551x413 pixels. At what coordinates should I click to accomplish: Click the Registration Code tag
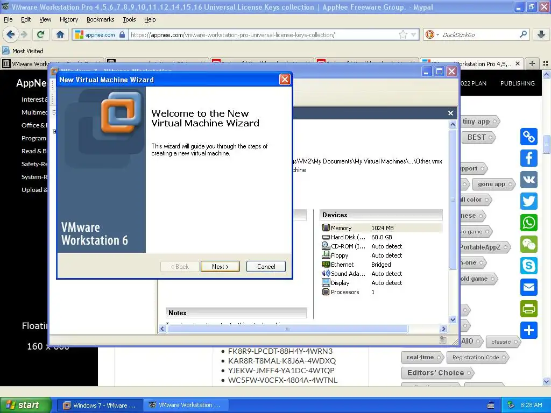pyautogui.click(x=478, y=357)
